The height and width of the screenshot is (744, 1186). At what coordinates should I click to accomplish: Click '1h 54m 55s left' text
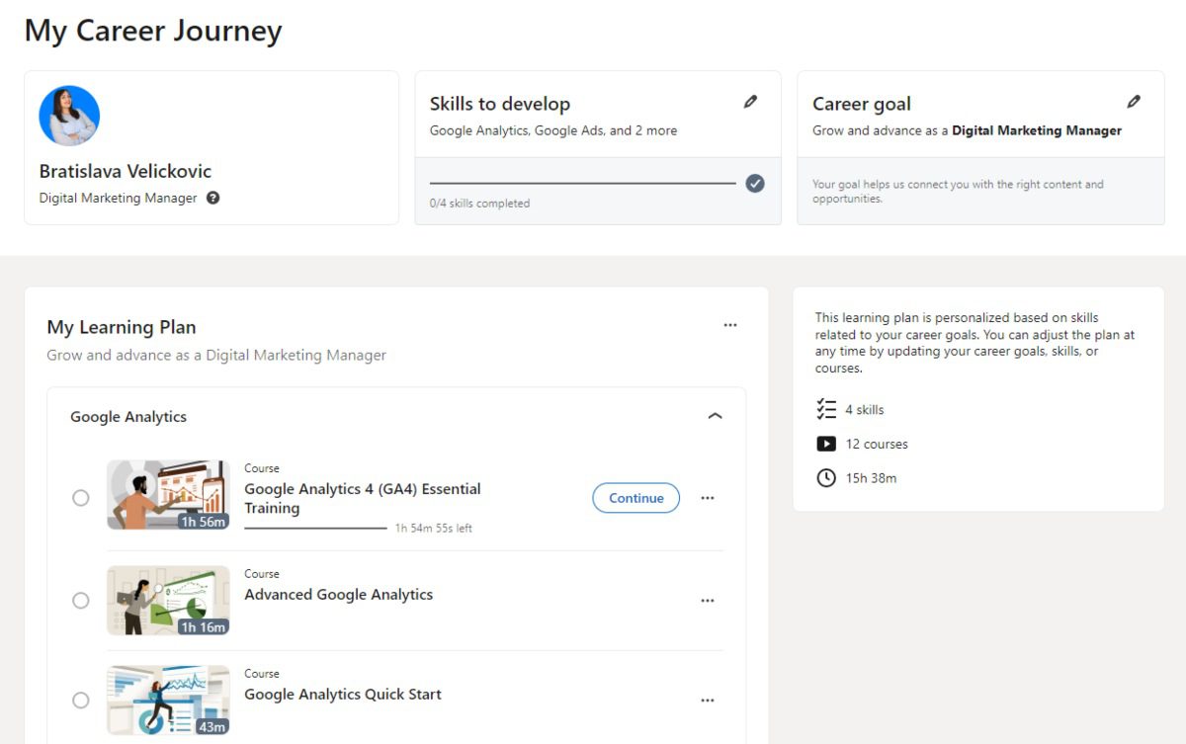(434, 529)
